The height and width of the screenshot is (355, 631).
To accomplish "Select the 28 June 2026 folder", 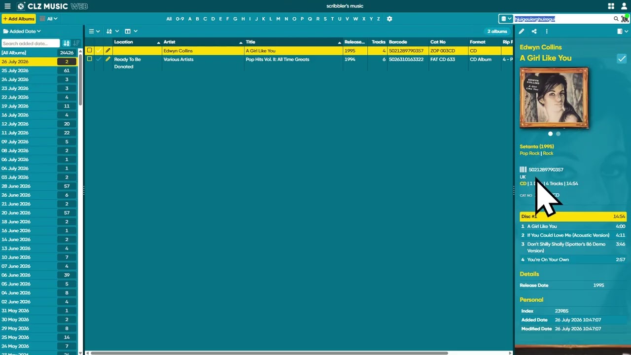I will point(39,186).
